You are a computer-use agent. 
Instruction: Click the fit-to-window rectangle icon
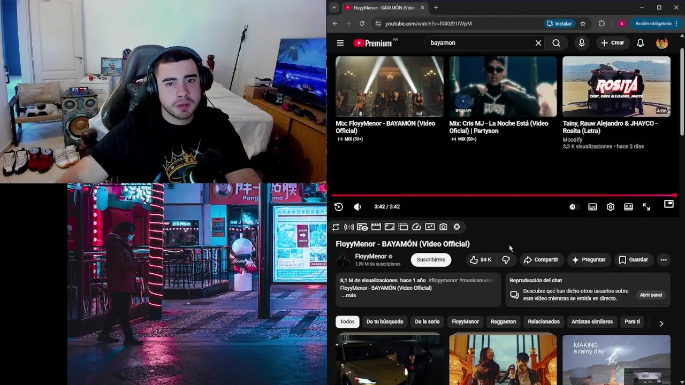(x=390, y=227)
